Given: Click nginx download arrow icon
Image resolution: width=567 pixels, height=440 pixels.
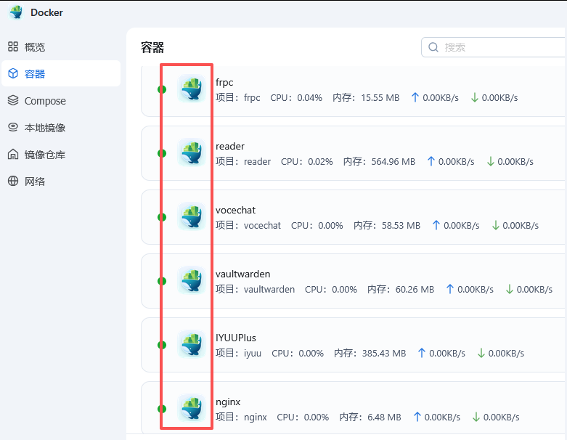Looking at the screenshot, I should 476,417.
